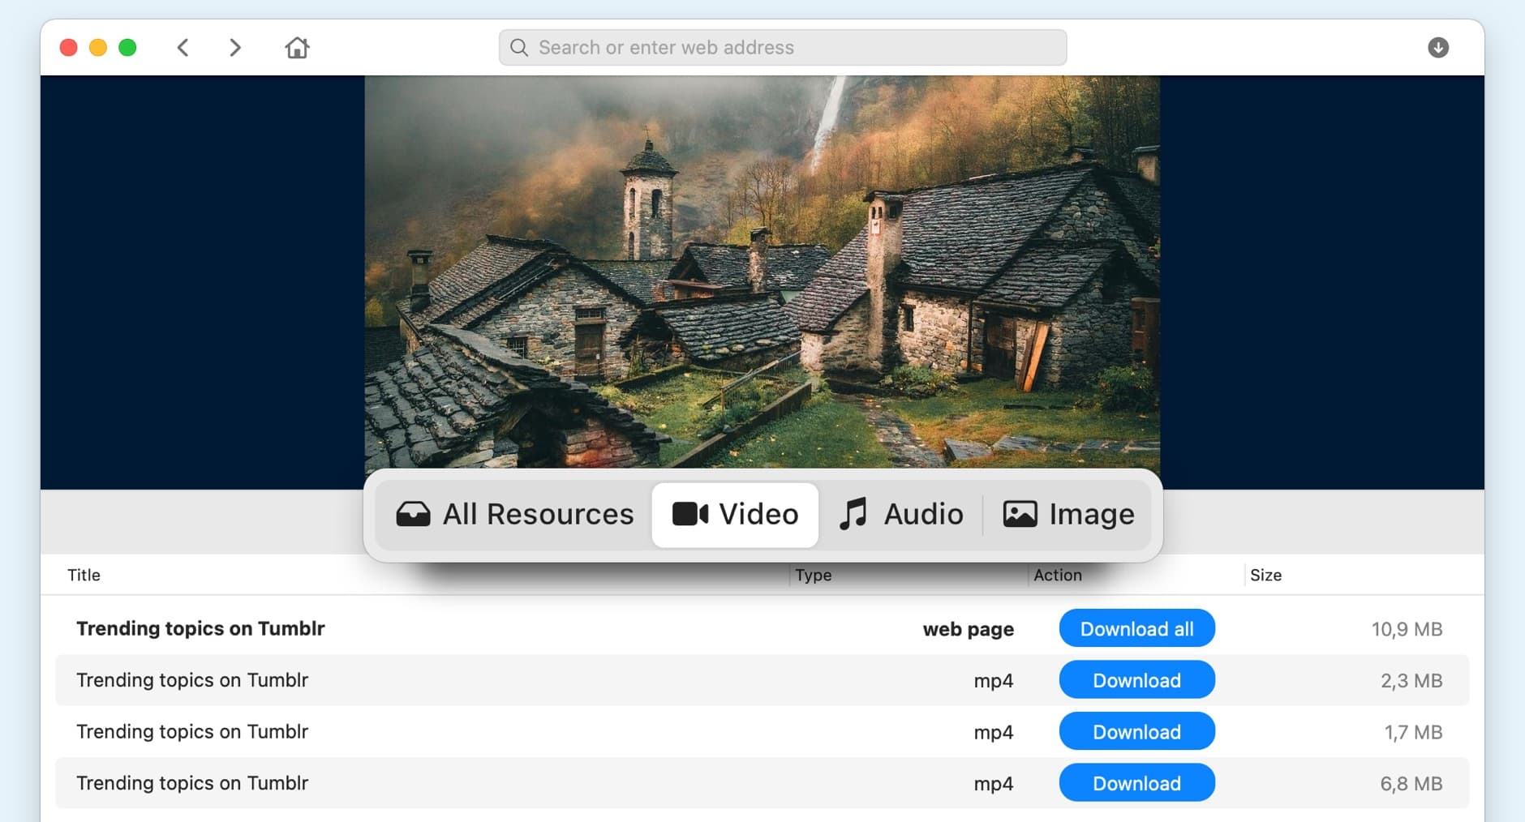Show the Image resources tab
The width and height of the screenshot is (1525, 822).
pyautogui.click(x=1068, y=515)
